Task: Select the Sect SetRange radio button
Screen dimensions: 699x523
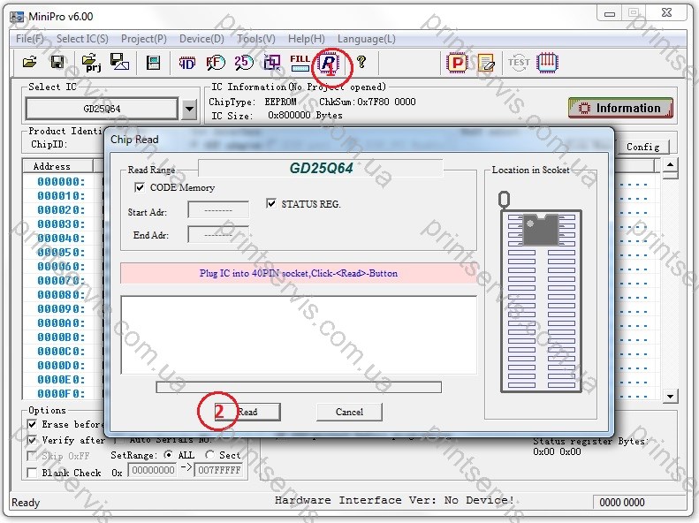Action: pyautogui.click(x=209, y=455)
